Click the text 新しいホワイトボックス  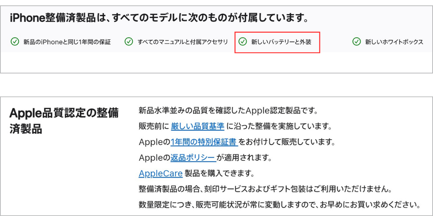tap(394, 42)
